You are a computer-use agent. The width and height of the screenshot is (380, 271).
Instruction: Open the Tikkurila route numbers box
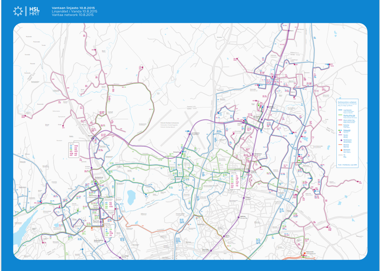point(235,180)
